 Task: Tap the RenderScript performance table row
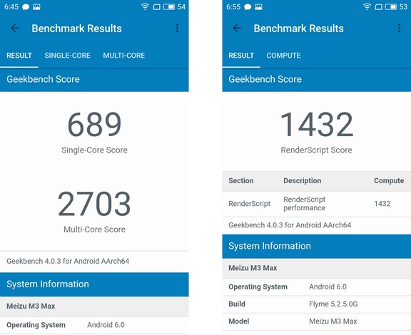[317, 204]
